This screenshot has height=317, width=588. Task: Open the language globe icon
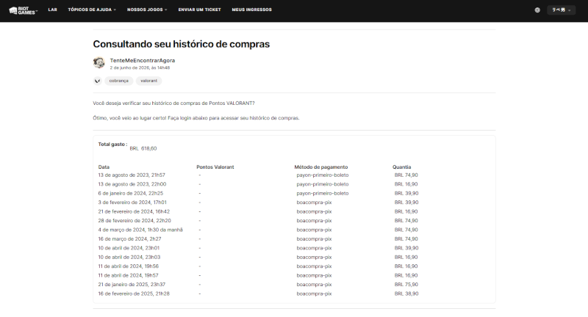pyautogui.click(x=537, y=10)
